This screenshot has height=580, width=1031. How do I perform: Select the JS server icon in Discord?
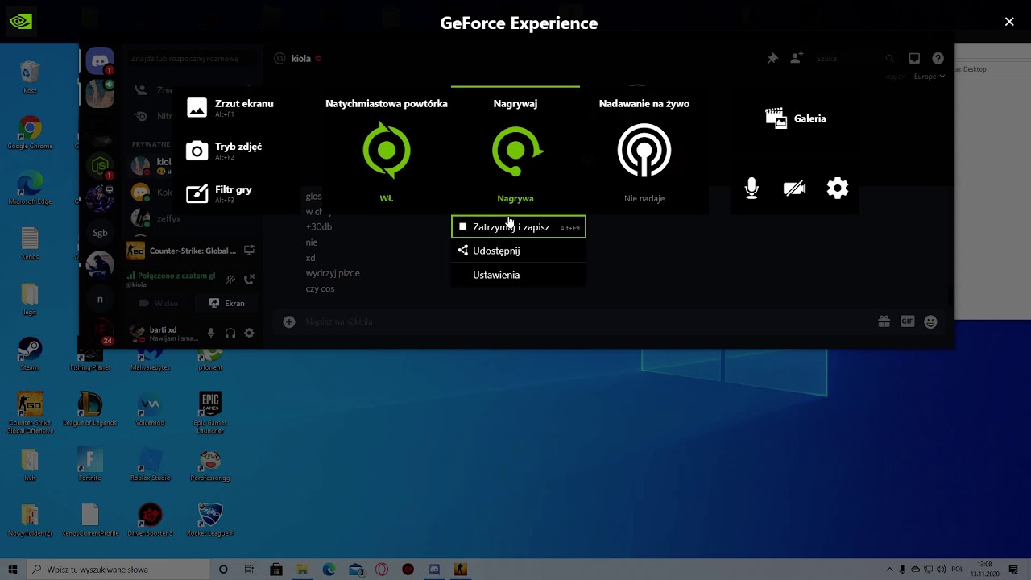[100, 165]
